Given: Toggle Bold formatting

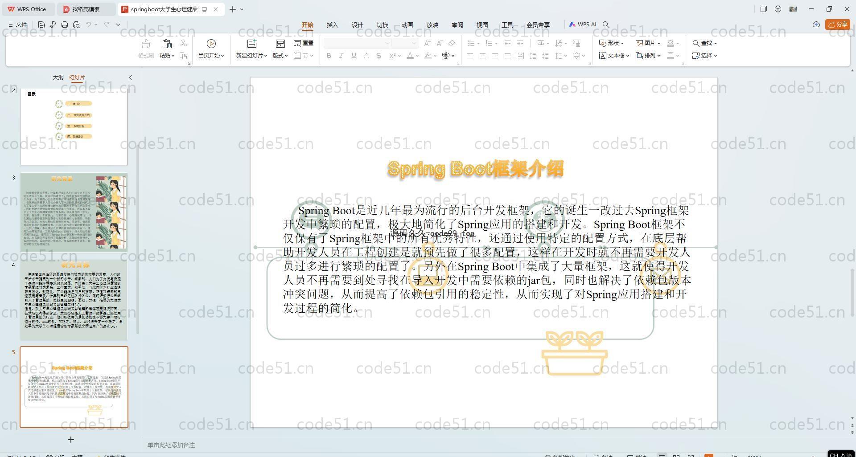Looking at the screenshot, I should 329,56.
